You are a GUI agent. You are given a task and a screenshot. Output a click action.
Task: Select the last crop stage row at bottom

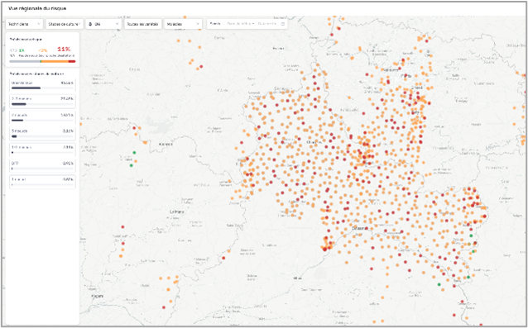(42, 182)
